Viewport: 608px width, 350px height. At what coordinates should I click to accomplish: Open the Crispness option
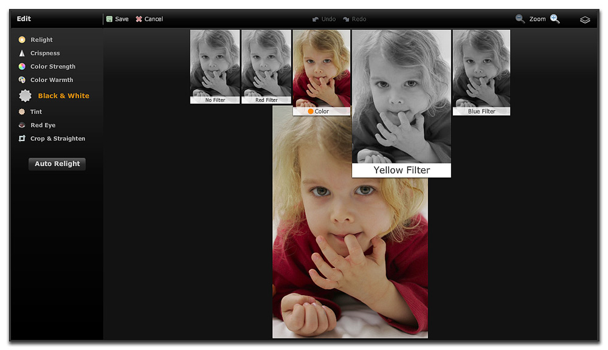click(x=45, y=53)
